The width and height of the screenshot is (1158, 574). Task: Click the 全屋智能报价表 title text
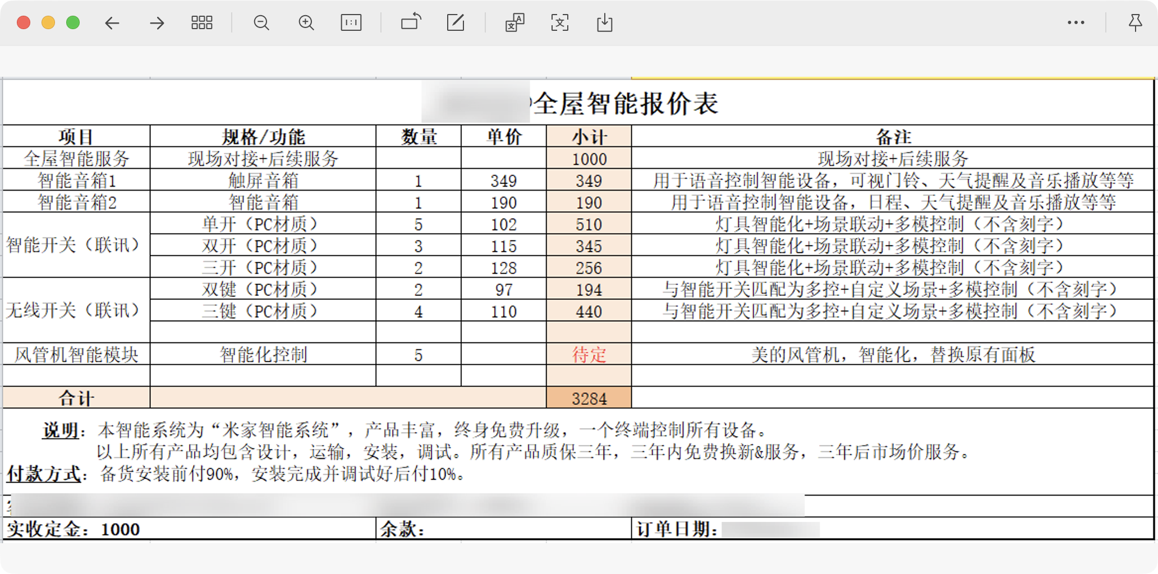[626, 104]
